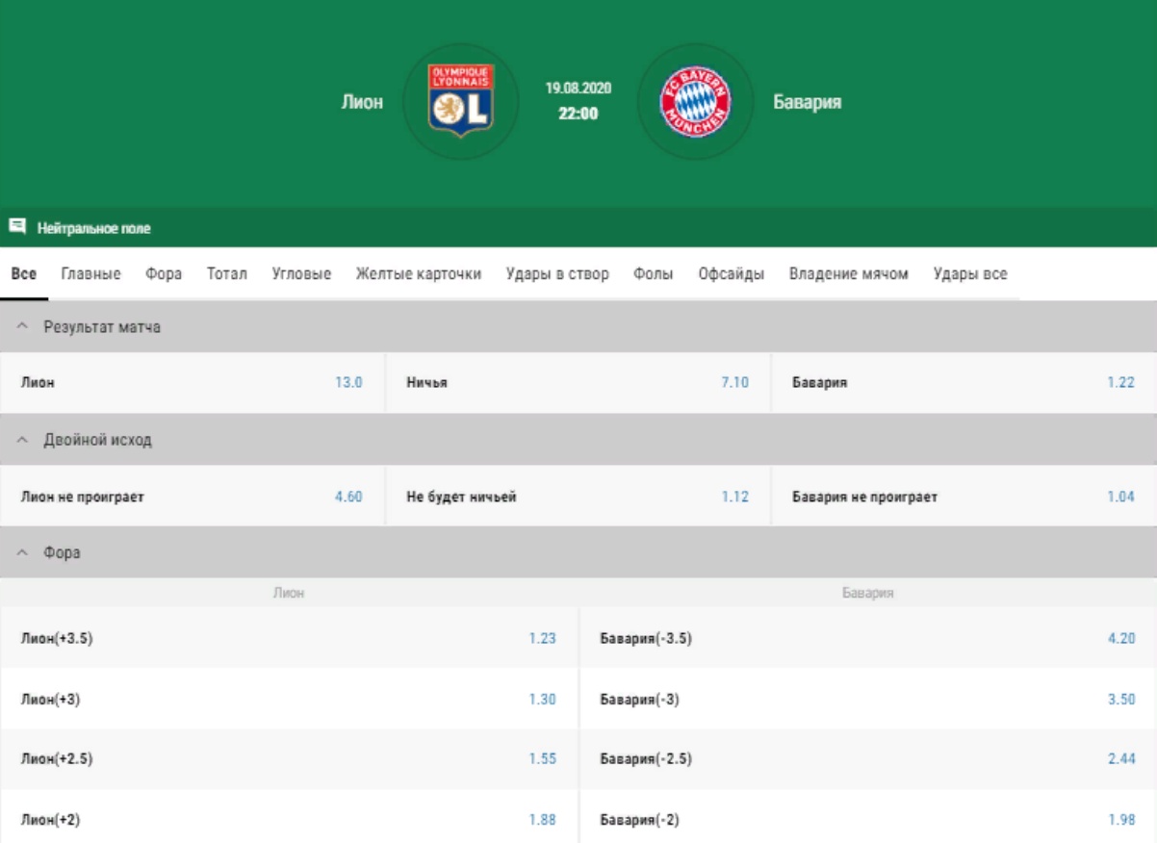Bet on Бавария win at 1.22

[964, 383]
